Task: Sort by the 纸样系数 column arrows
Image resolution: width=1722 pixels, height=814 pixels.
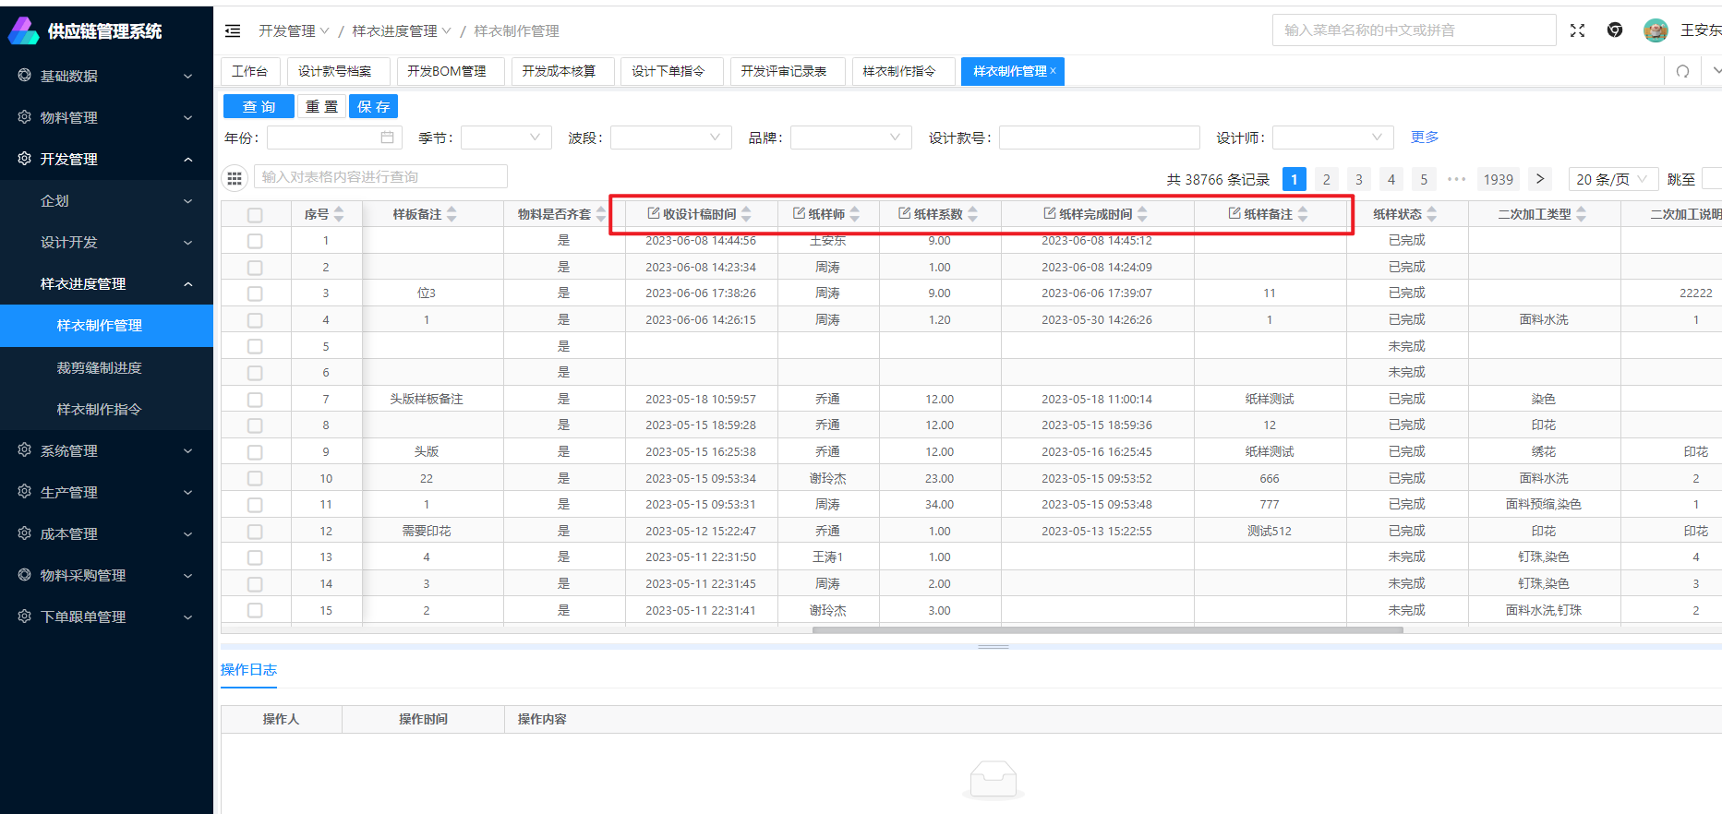Action: click(x=972, y=214)
